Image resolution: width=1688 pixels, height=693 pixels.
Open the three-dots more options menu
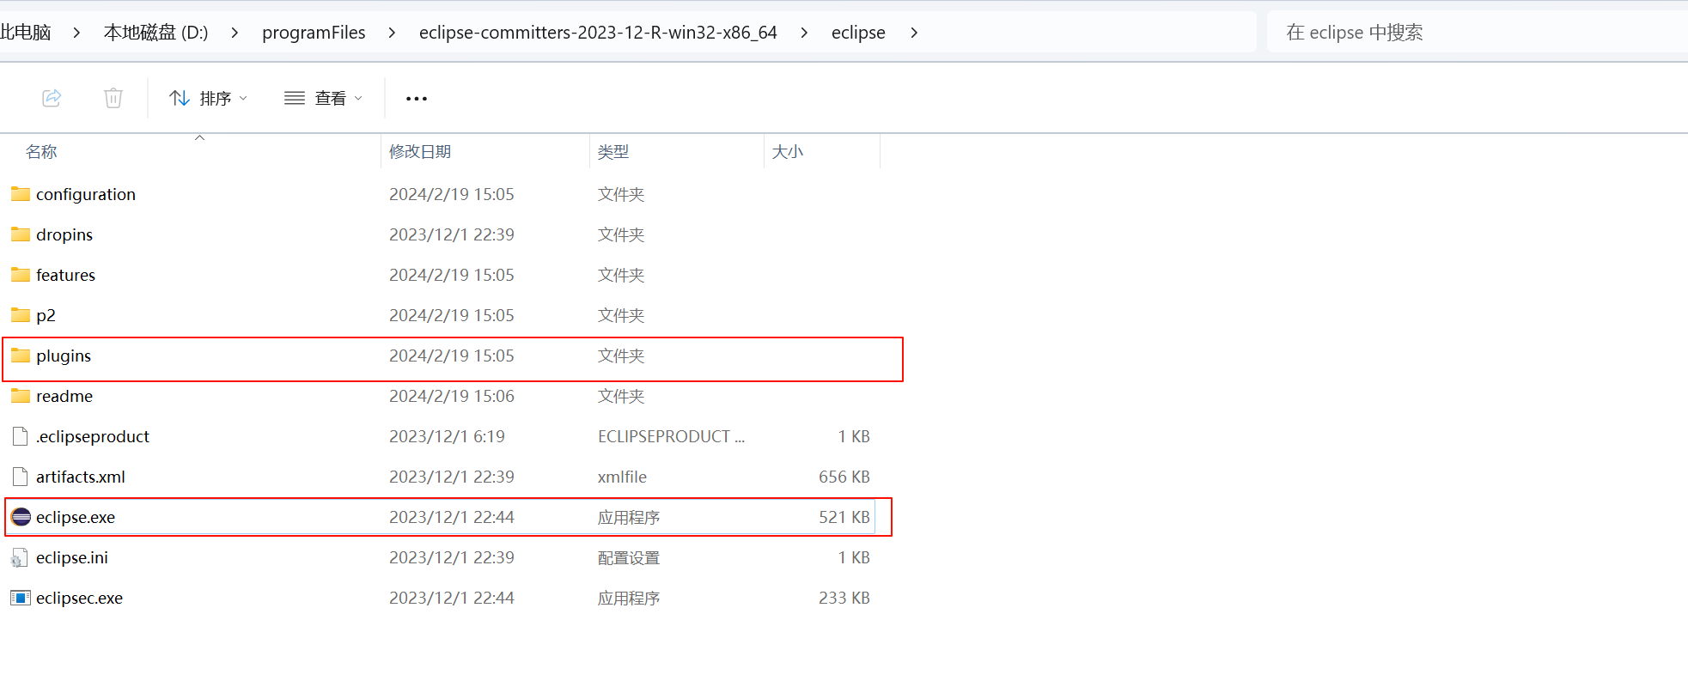pos(417,99)
